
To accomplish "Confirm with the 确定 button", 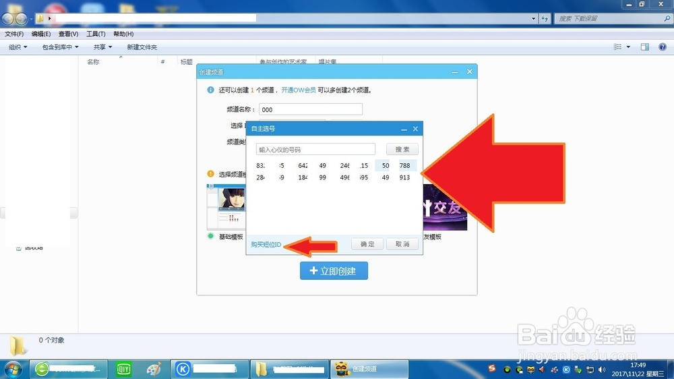I will tap(367, 244).
